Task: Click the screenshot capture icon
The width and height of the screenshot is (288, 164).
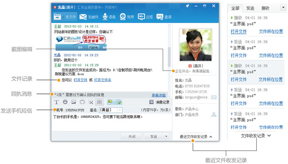Action: [x=82, y=102]
